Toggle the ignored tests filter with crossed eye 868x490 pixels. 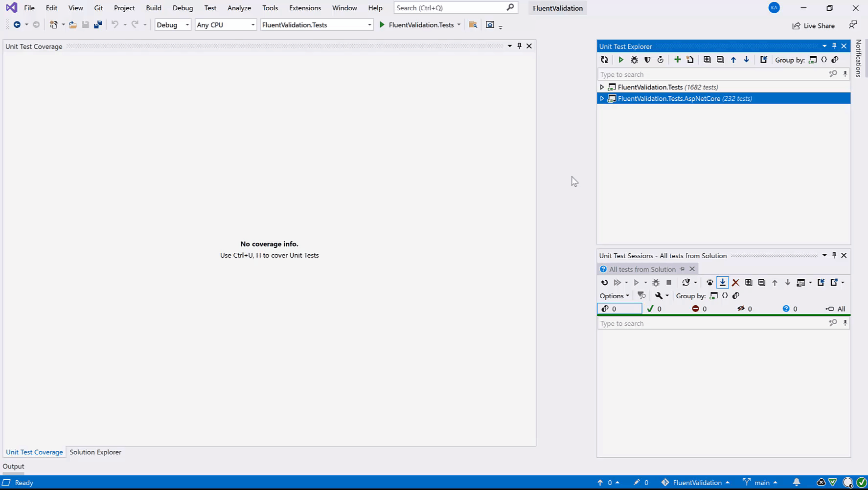[744, 309]
